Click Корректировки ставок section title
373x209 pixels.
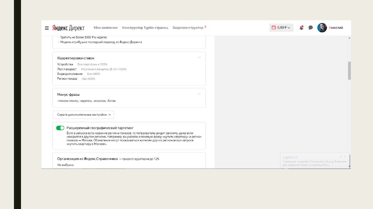[x=76, y=58]
